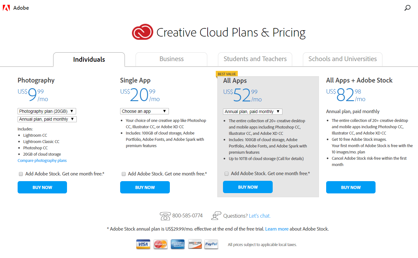This screenshot has width=418, height=258.
Task: Click the Visa card icon
Action: pos(143,244)
